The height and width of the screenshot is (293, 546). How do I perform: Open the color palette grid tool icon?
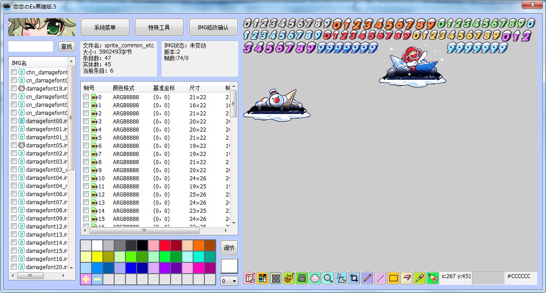click(x=263, y=278)
